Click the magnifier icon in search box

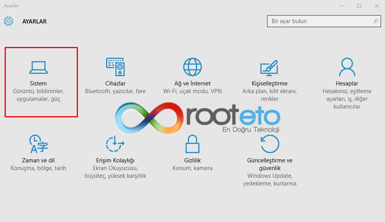click(x=376, y=21)
